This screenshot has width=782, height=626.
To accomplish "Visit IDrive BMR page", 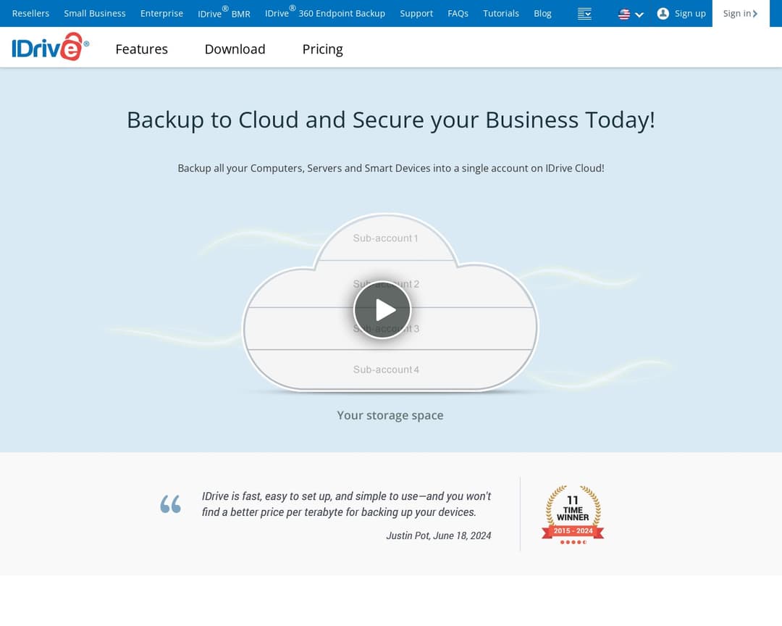I will pos(224,12).
